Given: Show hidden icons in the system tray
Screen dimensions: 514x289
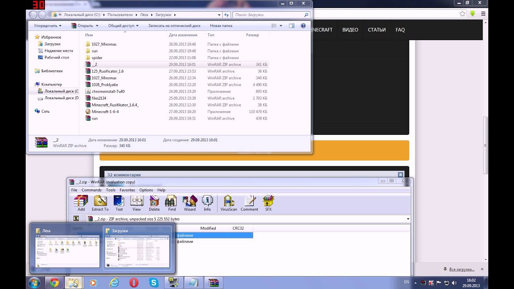Looking at the screenshot, I should [415, 283].
